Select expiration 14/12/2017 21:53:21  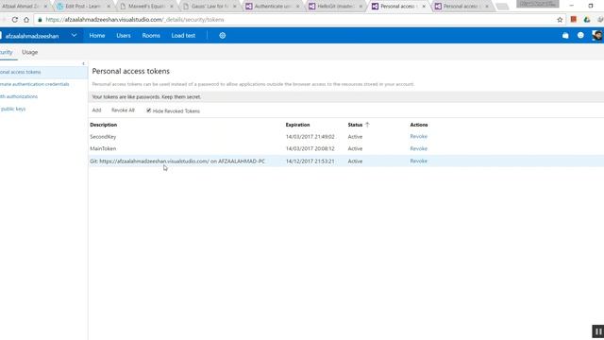tap(310, 161)
